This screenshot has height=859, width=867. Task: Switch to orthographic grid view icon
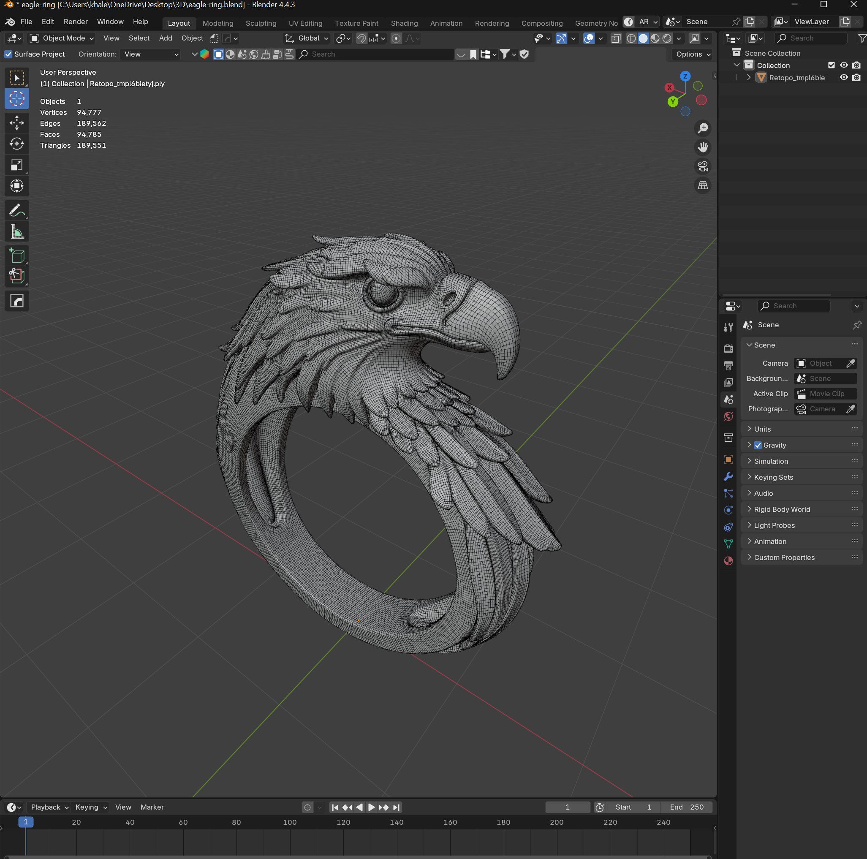(x=703, y=185)
